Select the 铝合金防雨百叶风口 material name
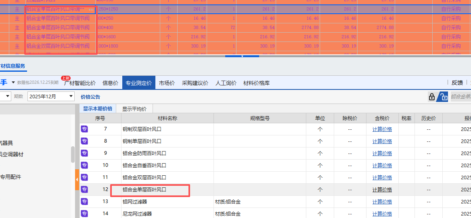The image size is (471, 218). (144, 153)
